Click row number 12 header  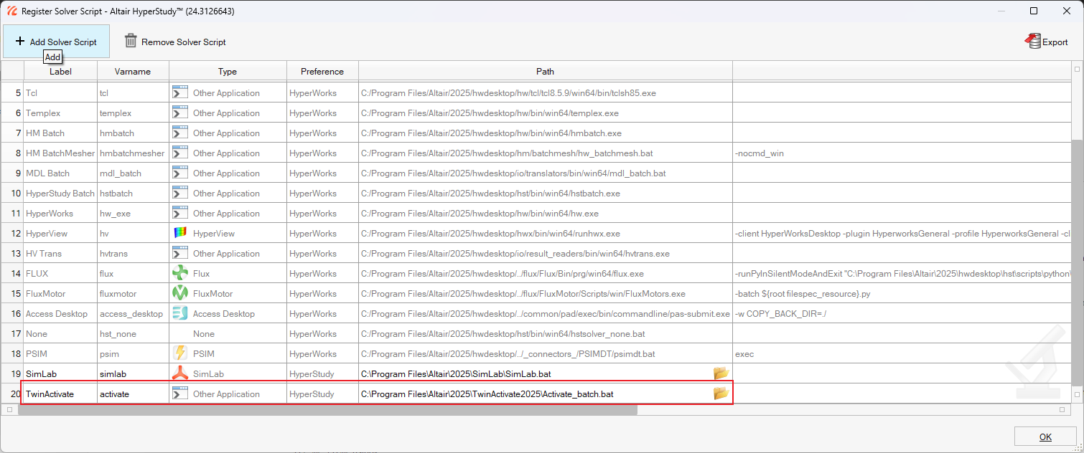12,233
